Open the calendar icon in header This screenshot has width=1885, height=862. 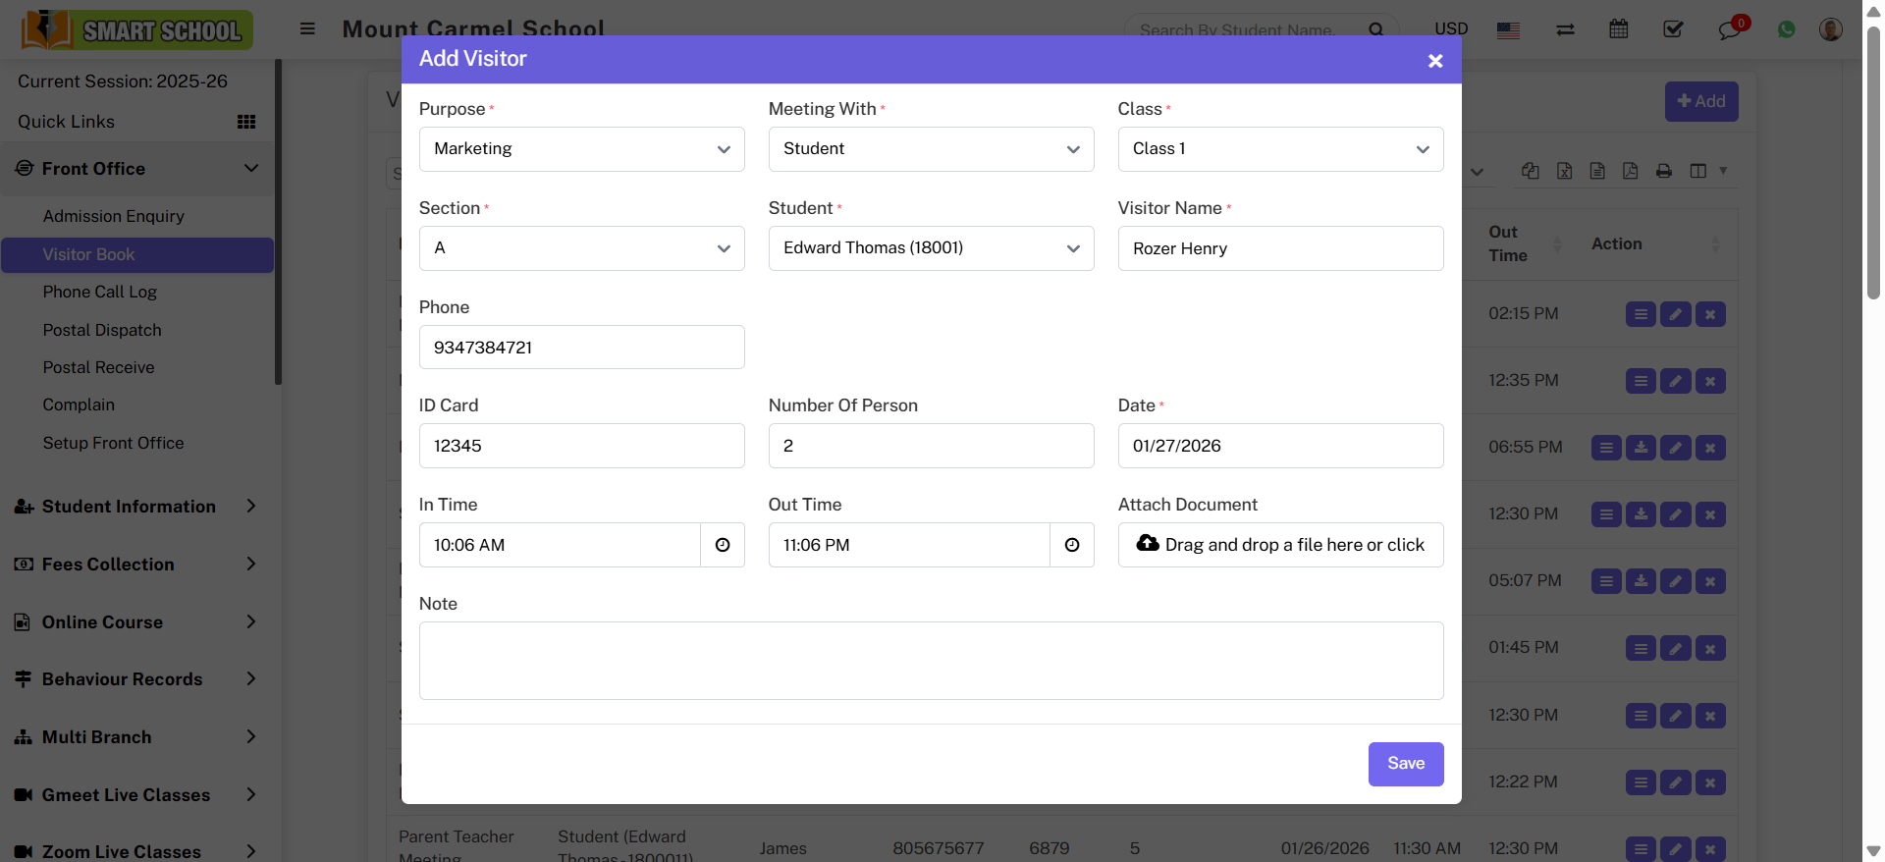(x=1619, y=29)
